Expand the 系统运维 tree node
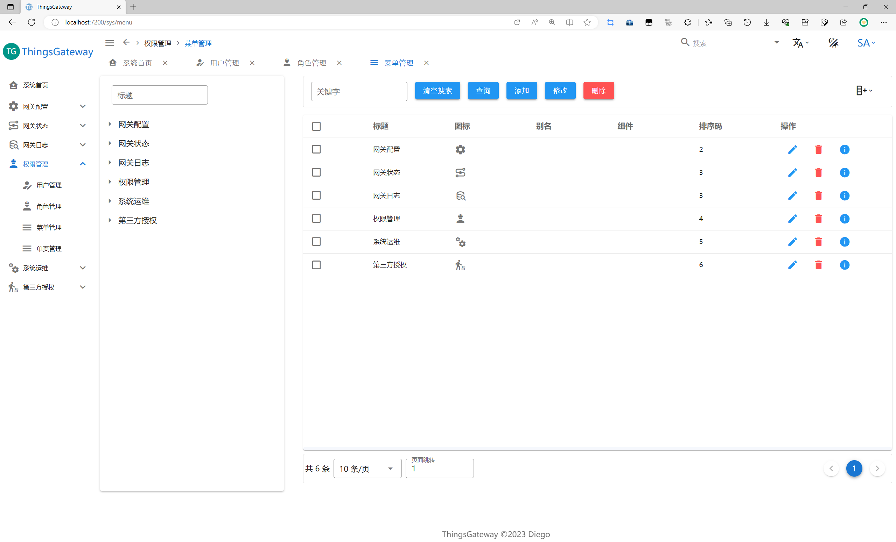896x542 pixels. coord(110,201)
